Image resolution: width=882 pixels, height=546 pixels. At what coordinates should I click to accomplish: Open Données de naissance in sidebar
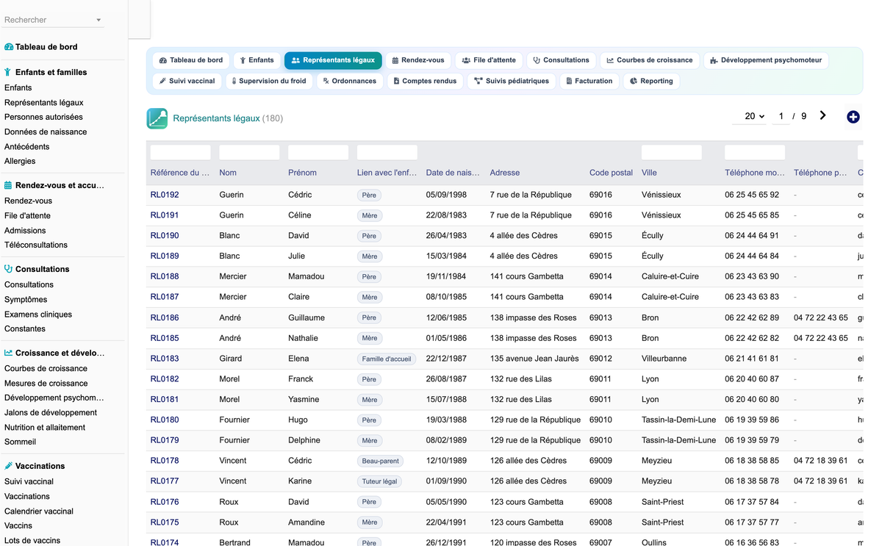46,132
